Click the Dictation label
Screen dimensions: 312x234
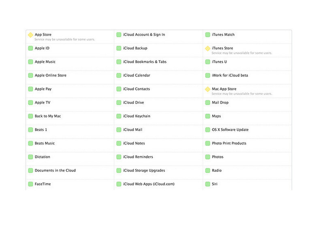coord(43,157)
